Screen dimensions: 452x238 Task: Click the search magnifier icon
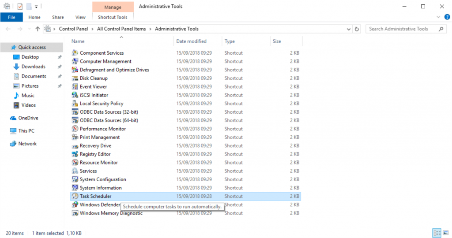[441, 29]
